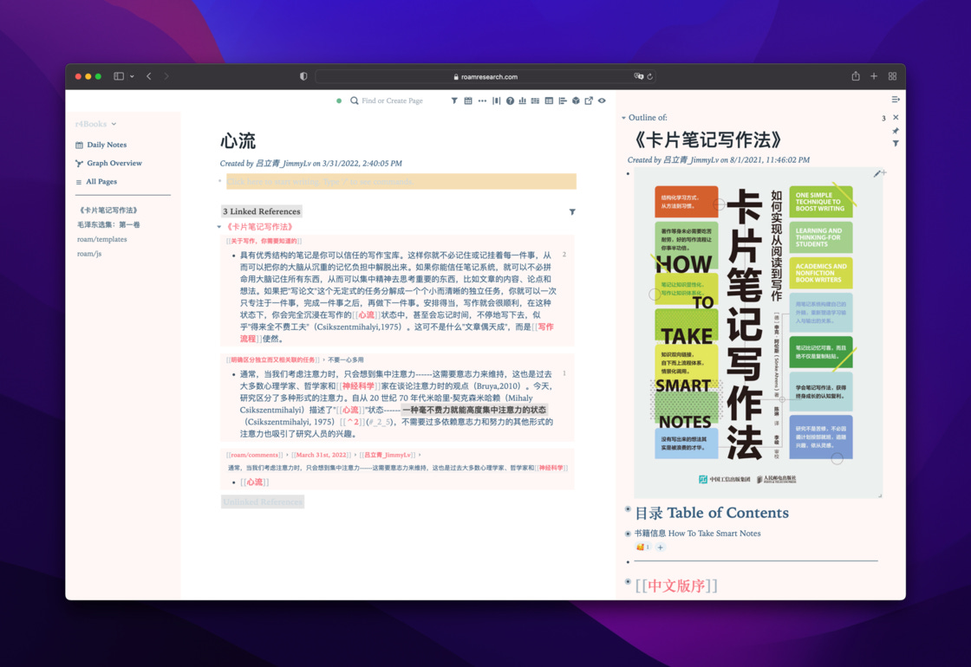Click the column layout icon in top toolbar
This screenshot has width=971, height=667.
coord(496,100)
